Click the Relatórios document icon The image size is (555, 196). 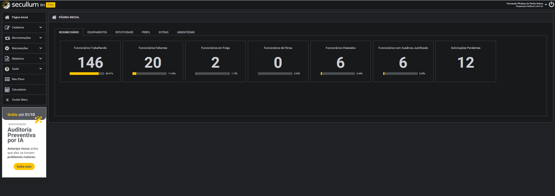click(x=7, y=59)
